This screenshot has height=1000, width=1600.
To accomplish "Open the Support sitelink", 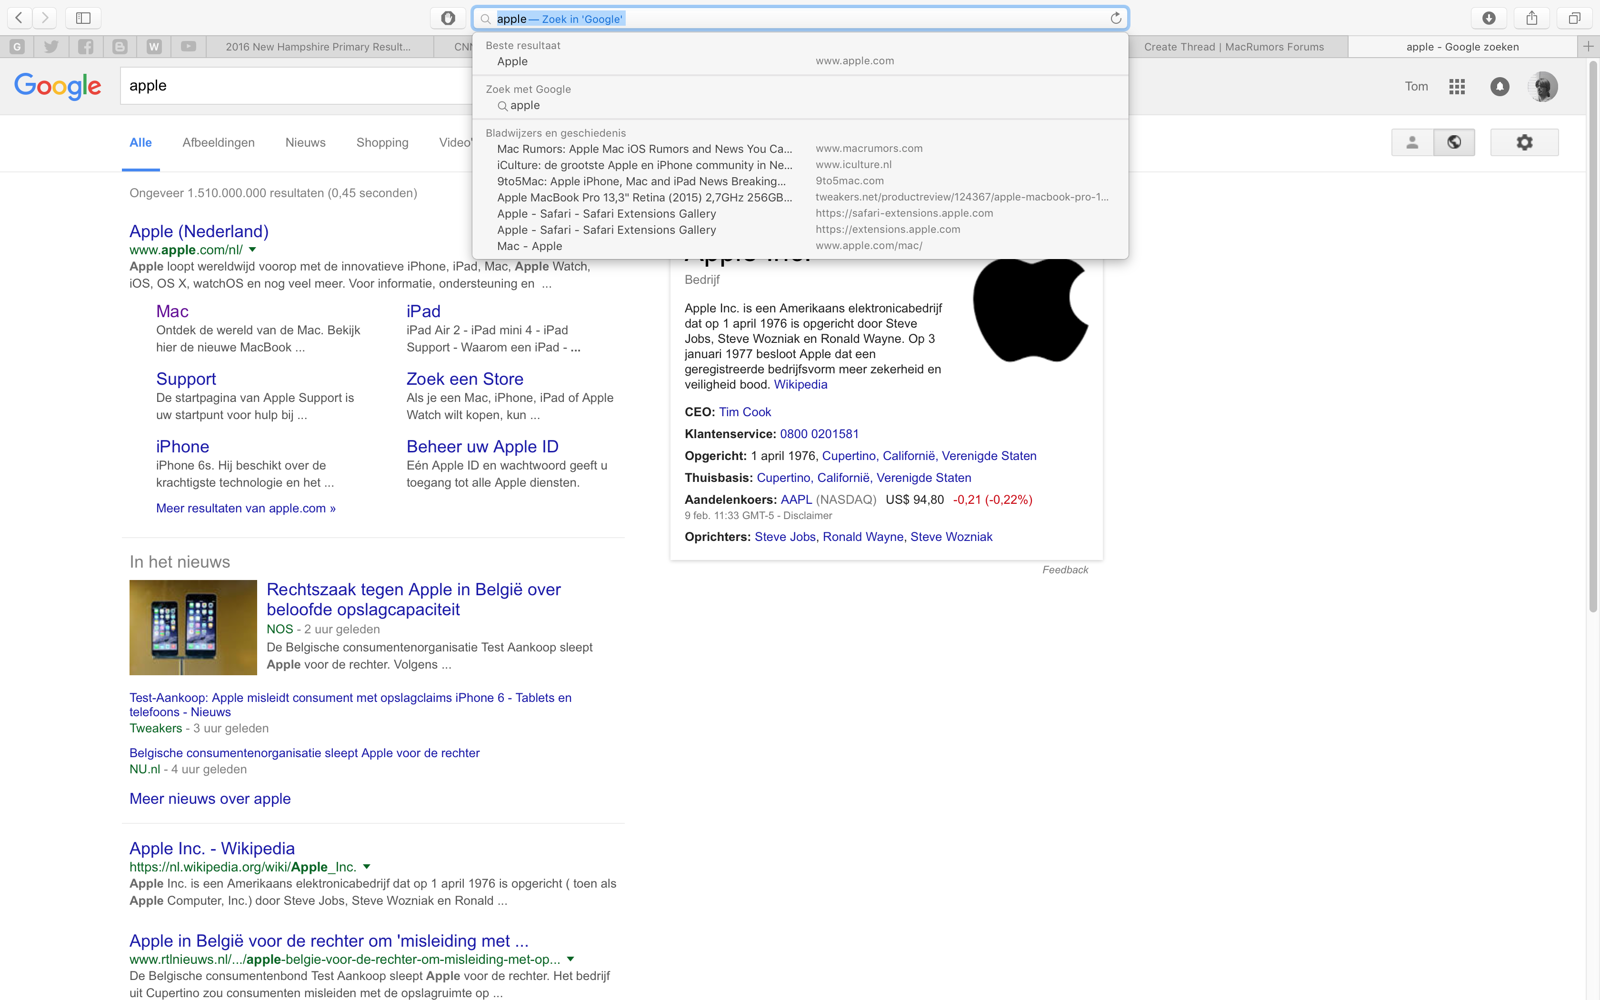I will (186, 379).
